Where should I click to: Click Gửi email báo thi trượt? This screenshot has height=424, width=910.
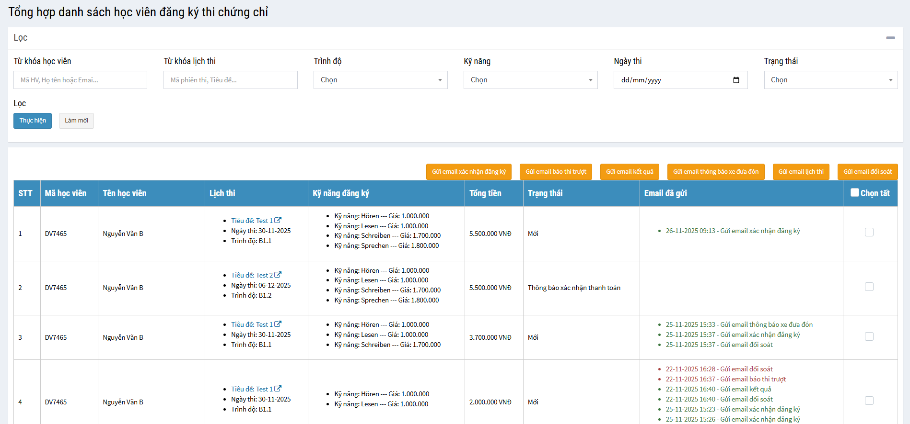[556, 172]
